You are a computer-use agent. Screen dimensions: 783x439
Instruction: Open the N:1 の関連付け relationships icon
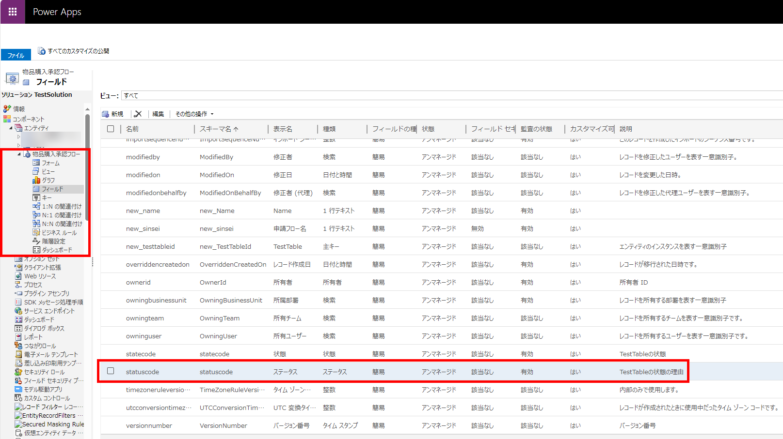tap(36, 215)
